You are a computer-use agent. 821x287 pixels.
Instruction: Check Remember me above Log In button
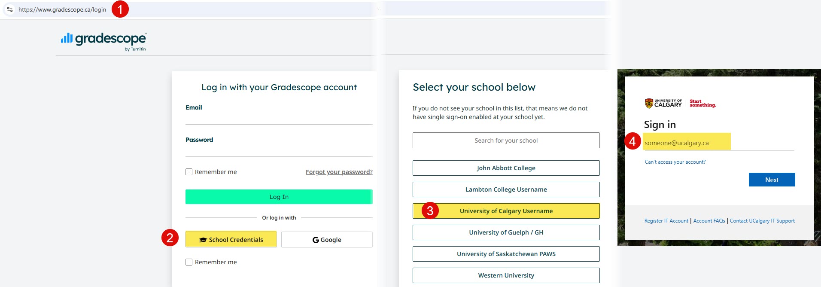[x=189, y=172]
